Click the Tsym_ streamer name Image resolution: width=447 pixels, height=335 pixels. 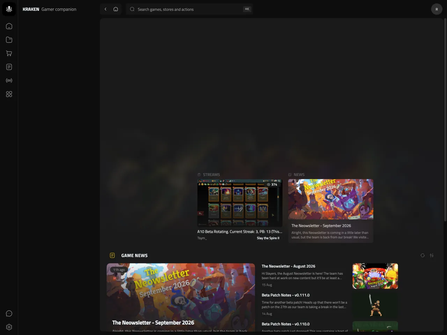202,238
